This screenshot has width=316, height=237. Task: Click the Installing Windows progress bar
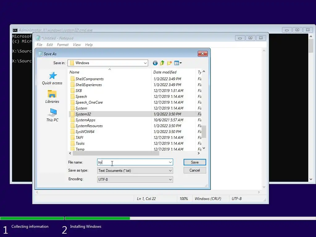click(190, 218)
